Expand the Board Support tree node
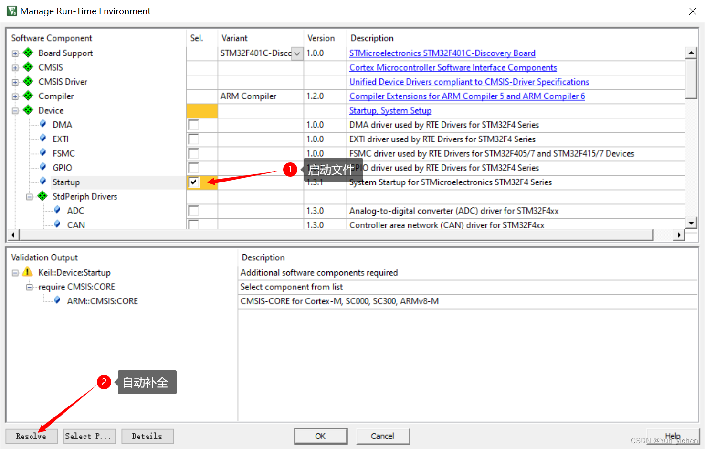The image size is (705, 449). pos(15,53)
